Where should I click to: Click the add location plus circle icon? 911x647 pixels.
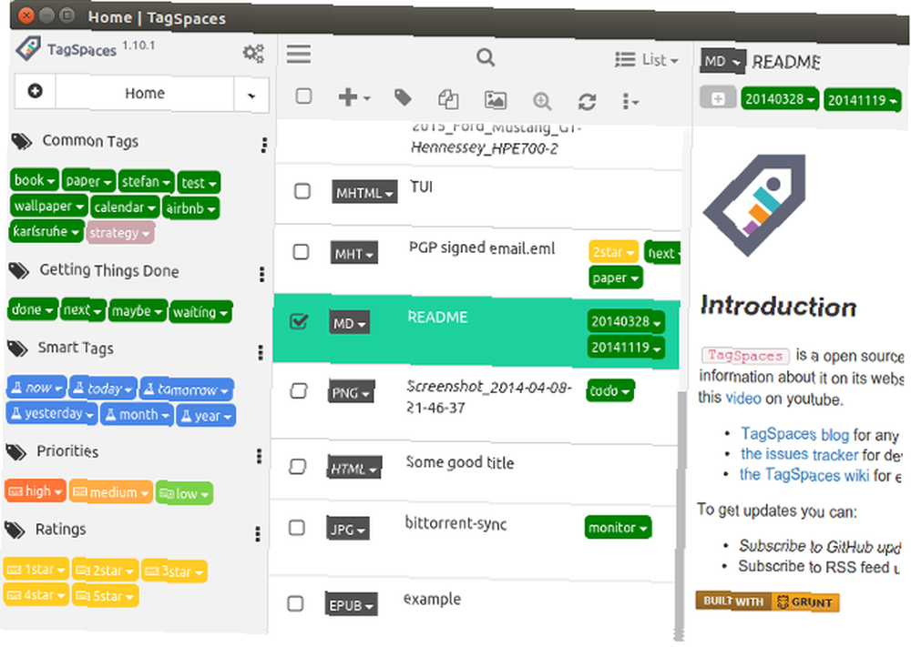tap(35, 90)
